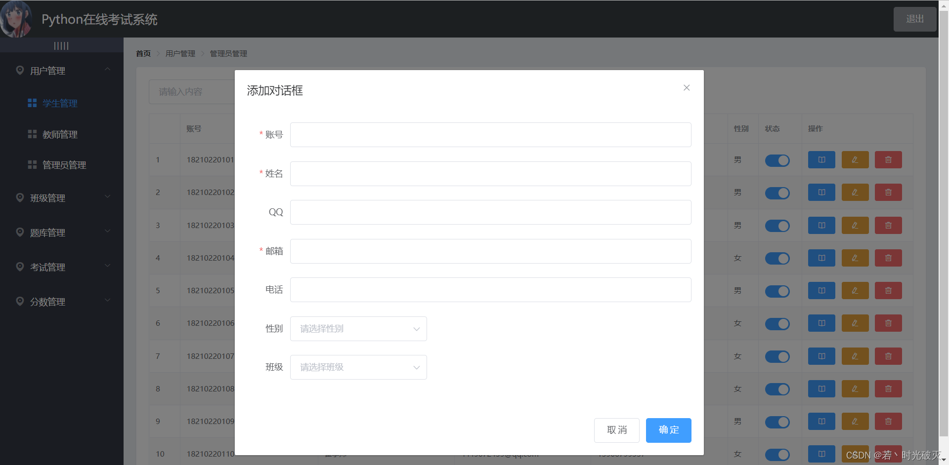This screenshot has width=949, height=465.
Task: Click the edit pencil button in row 3
Action: tap(855, 226)
